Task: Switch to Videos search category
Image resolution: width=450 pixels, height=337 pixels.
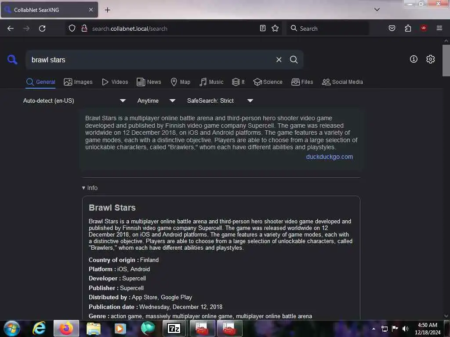Action: tap(115, 82)
